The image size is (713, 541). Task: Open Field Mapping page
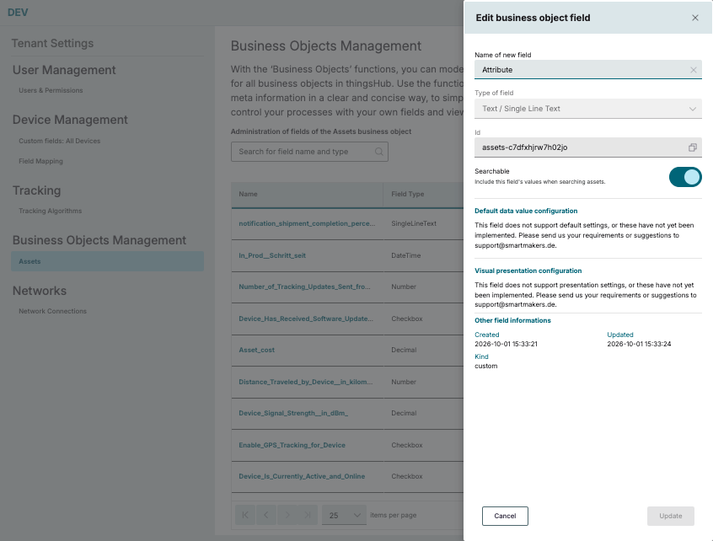[x=41, y=161]
